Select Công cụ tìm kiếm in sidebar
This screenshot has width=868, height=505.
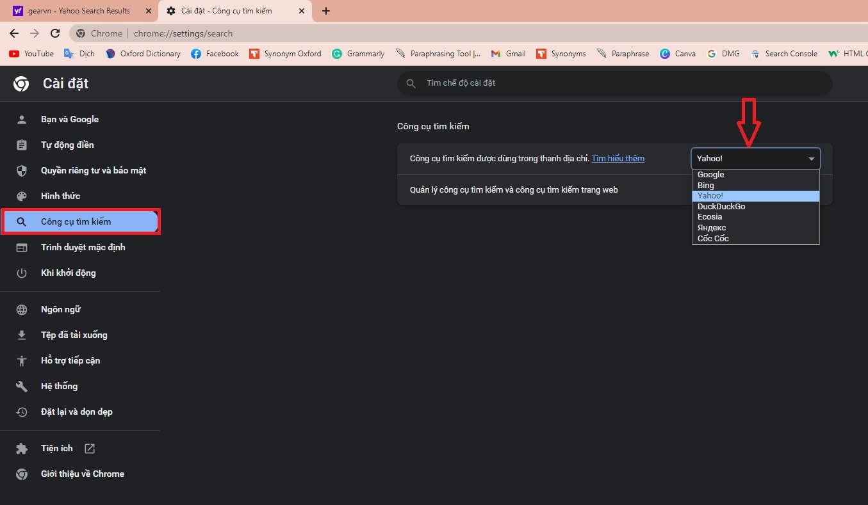pos(80,221)
